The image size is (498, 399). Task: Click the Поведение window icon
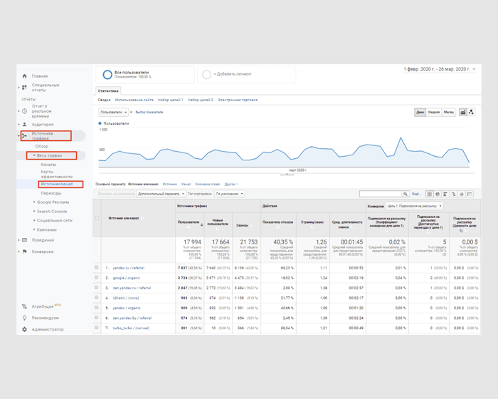(x=24, y=240)
